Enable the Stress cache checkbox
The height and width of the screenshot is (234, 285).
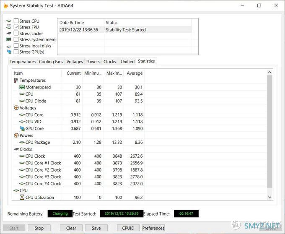pos(16,33)
